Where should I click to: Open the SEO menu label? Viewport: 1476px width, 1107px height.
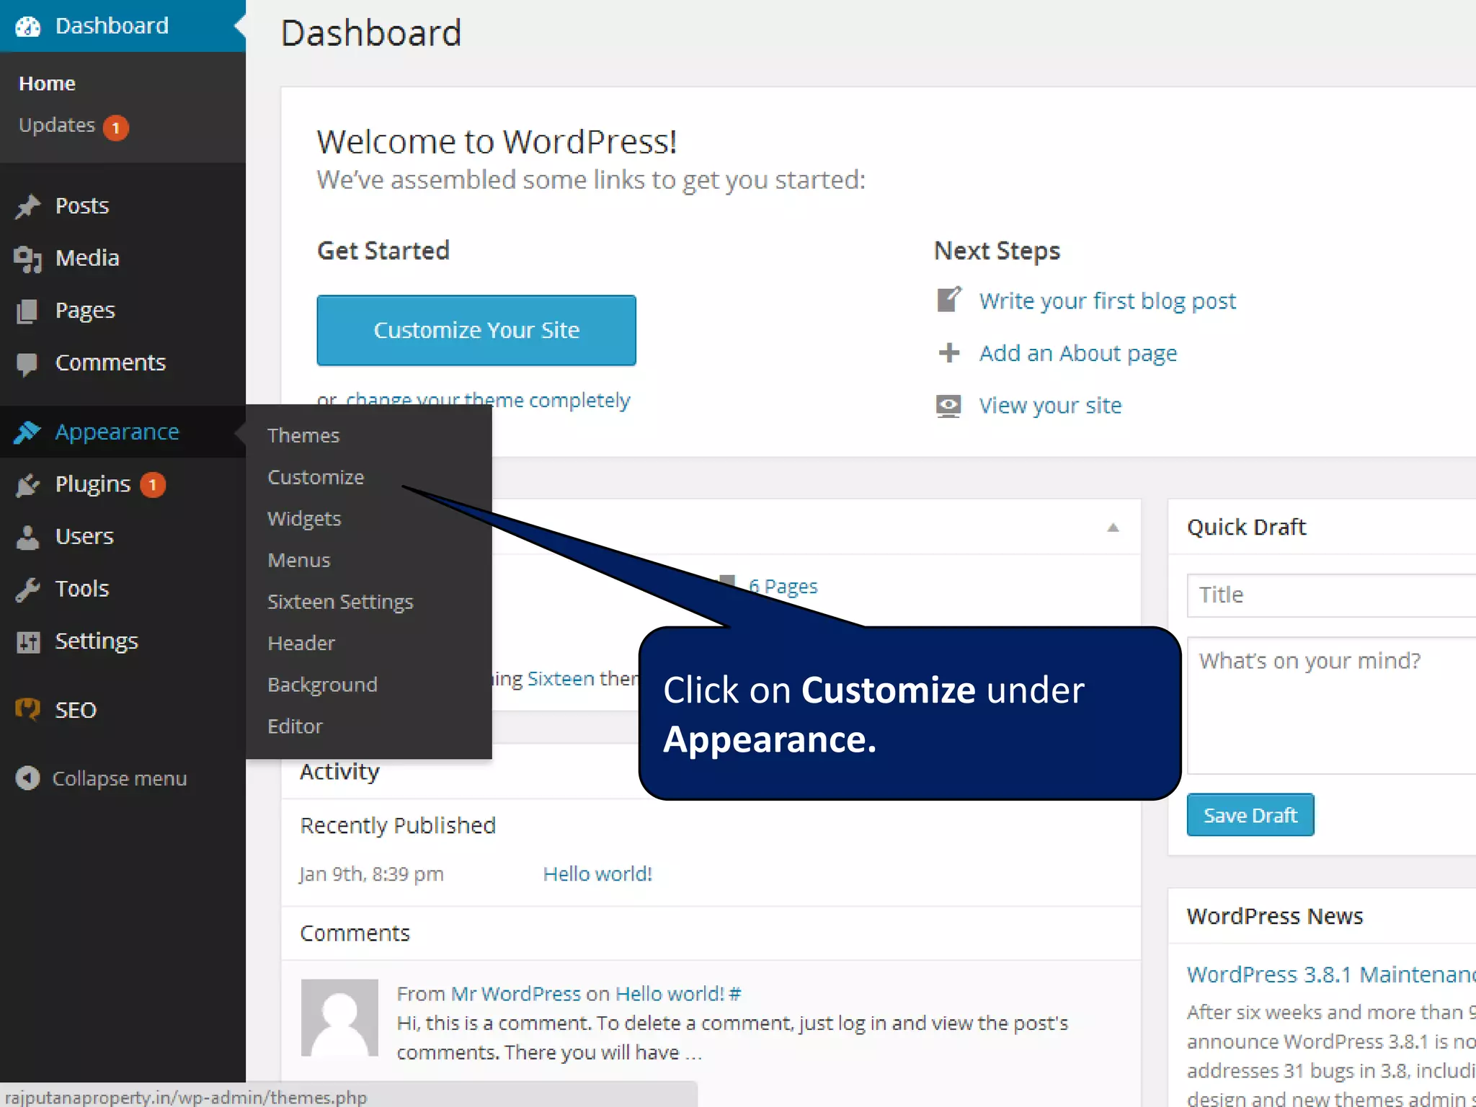point(76,710)
